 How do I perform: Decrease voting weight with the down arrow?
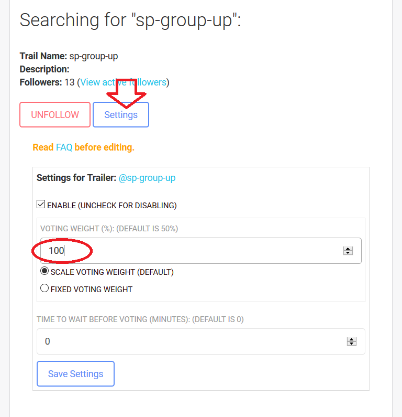(348, 253)
